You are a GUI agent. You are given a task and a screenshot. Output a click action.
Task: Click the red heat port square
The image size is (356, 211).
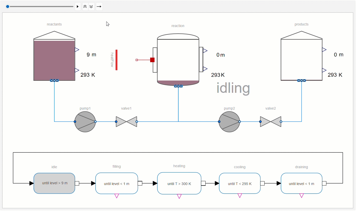click(x=152, y=60)
